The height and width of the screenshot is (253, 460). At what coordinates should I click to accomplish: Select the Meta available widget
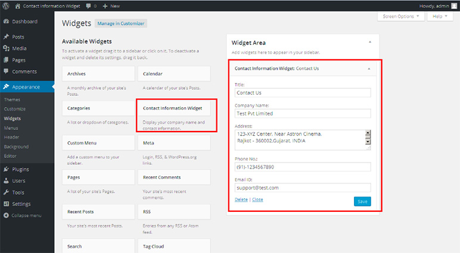pos(174,143)
